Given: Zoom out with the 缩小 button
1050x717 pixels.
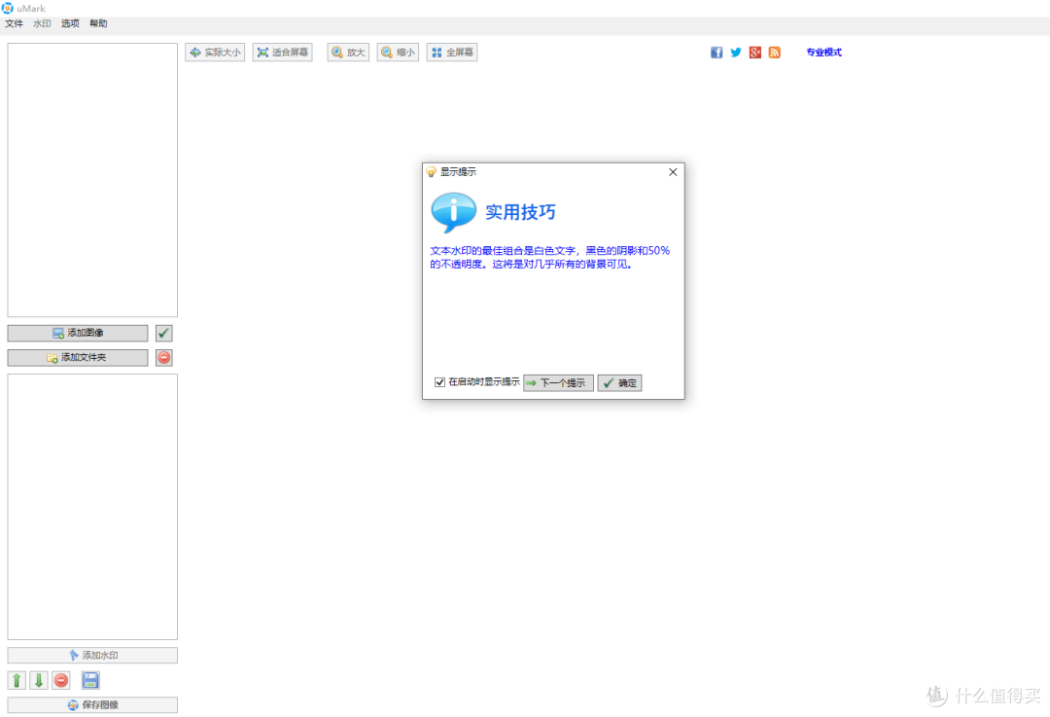Looking at the screenshot, I should (x=398, y=53).
